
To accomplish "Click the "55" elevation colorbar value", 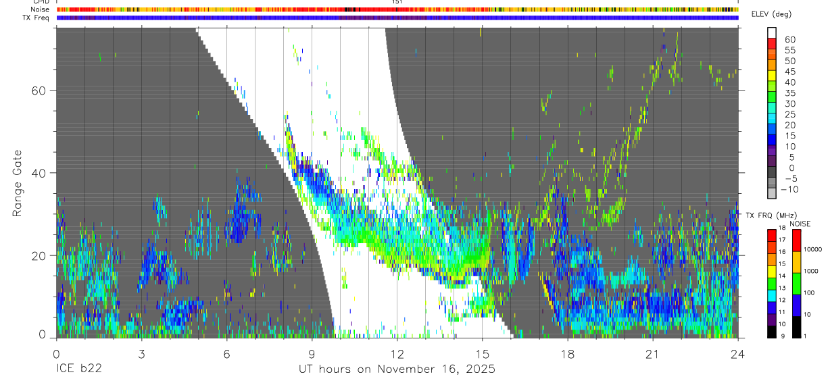I will click(x=789, y=50).
